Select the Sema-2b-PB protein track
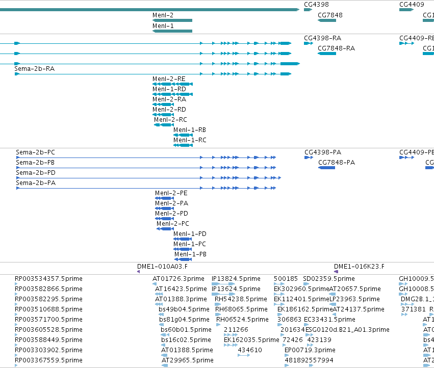This screenshot has width=434, height=368. (146, 168)
